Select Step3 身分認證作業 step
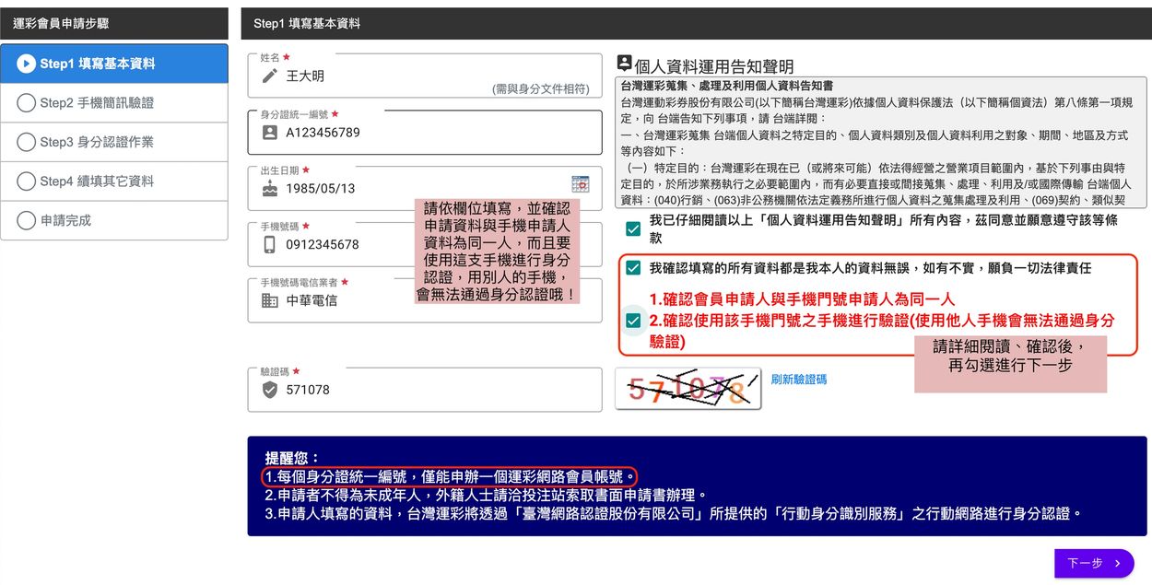This screenshot has width=1152, height=585. tap(114, 142)
